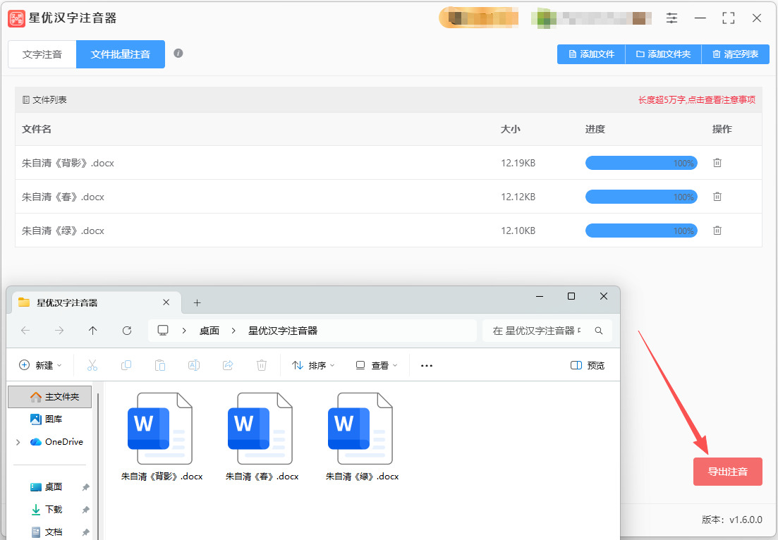Open the 查看 view dropdown
This screenshot has height=540, width=778.
(377, 365)
